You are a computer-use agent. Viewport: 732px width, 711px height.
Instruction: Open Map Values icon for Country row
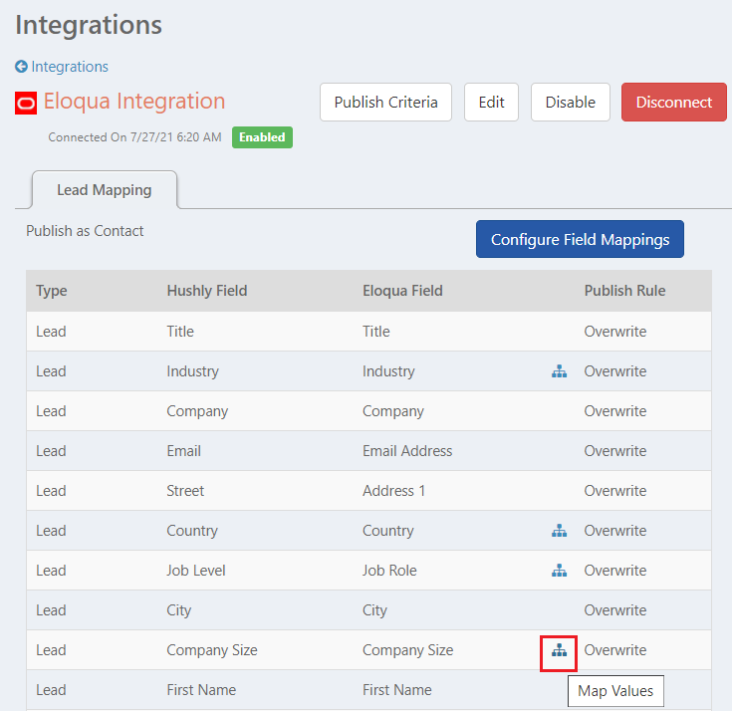coord(559,531)
